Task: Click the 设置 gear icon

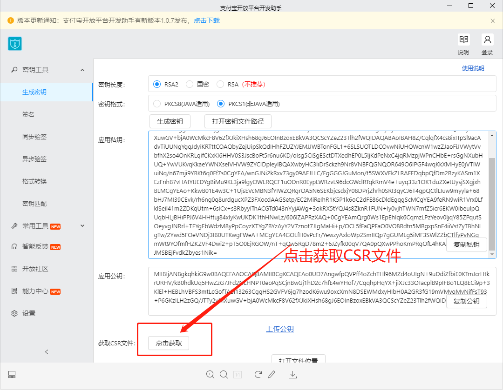Action: click(x=14, y=313)
